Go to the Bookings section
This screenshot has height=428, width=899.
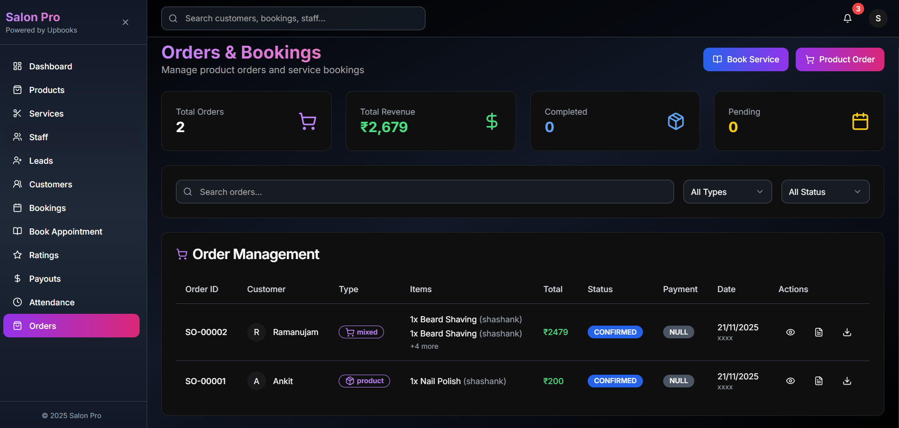(x=47, y=208)
